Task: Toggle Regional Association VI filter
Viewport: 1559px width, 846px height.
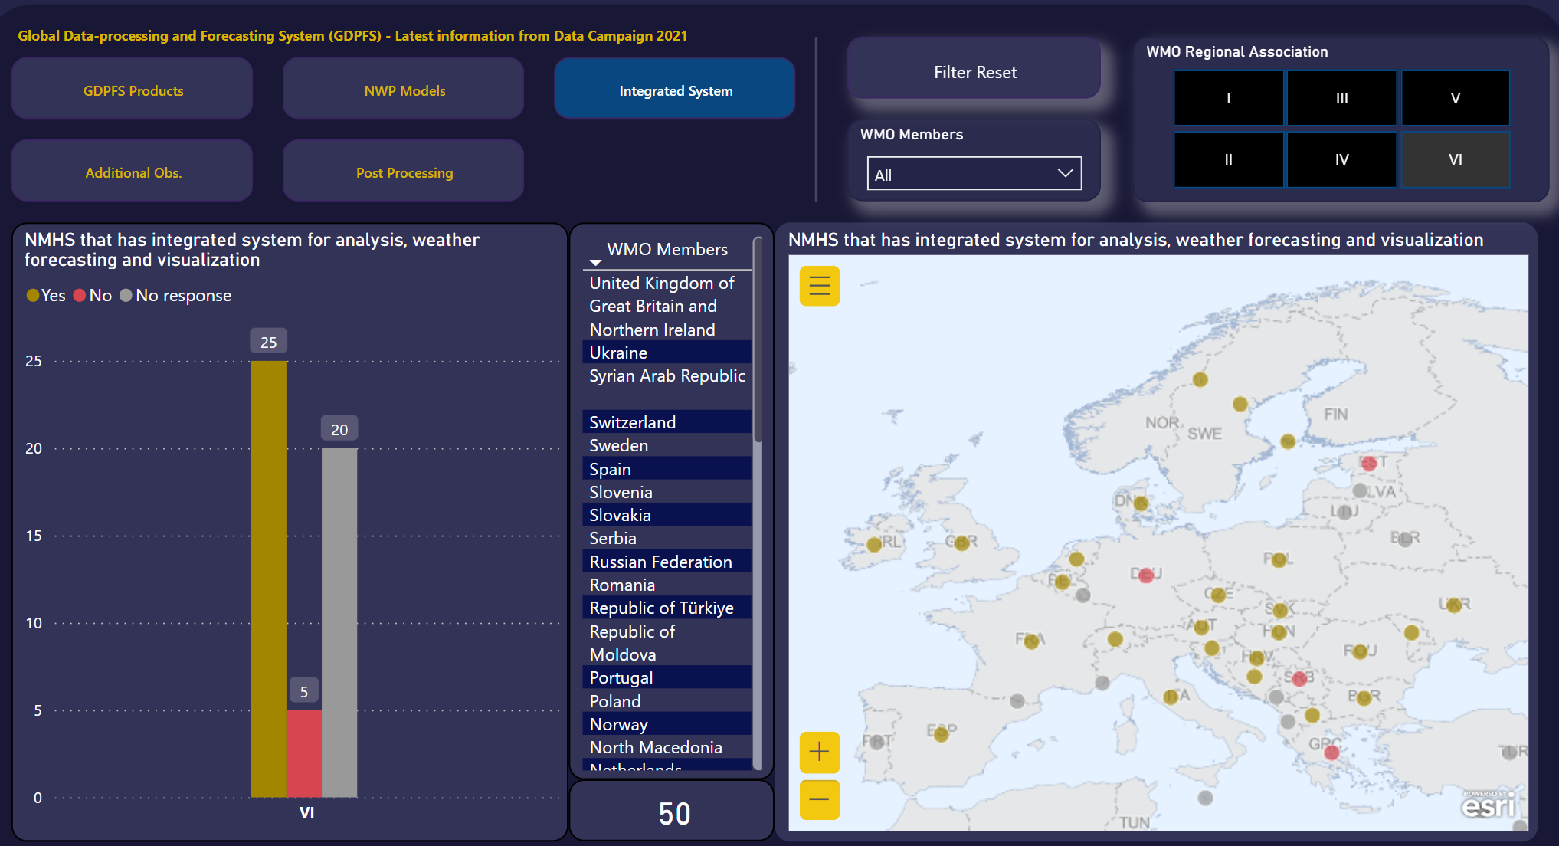Action: point(1455,159)
